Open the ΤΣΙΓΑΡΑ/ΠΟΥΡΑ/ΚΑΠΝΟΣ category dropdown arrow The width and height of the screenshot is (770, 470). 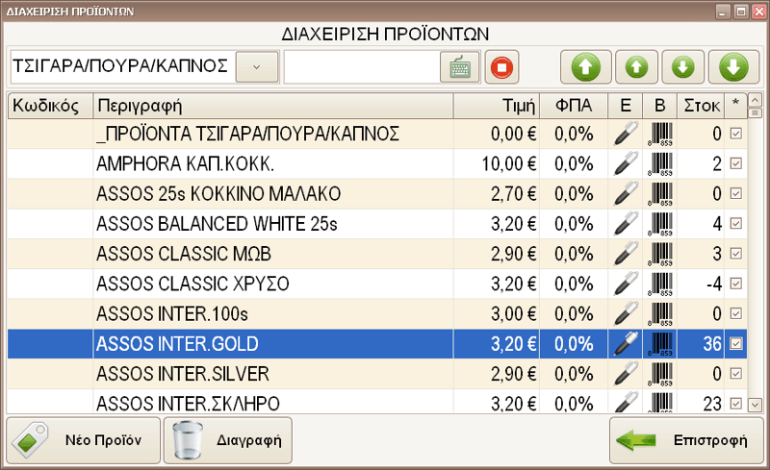[257, 67]
